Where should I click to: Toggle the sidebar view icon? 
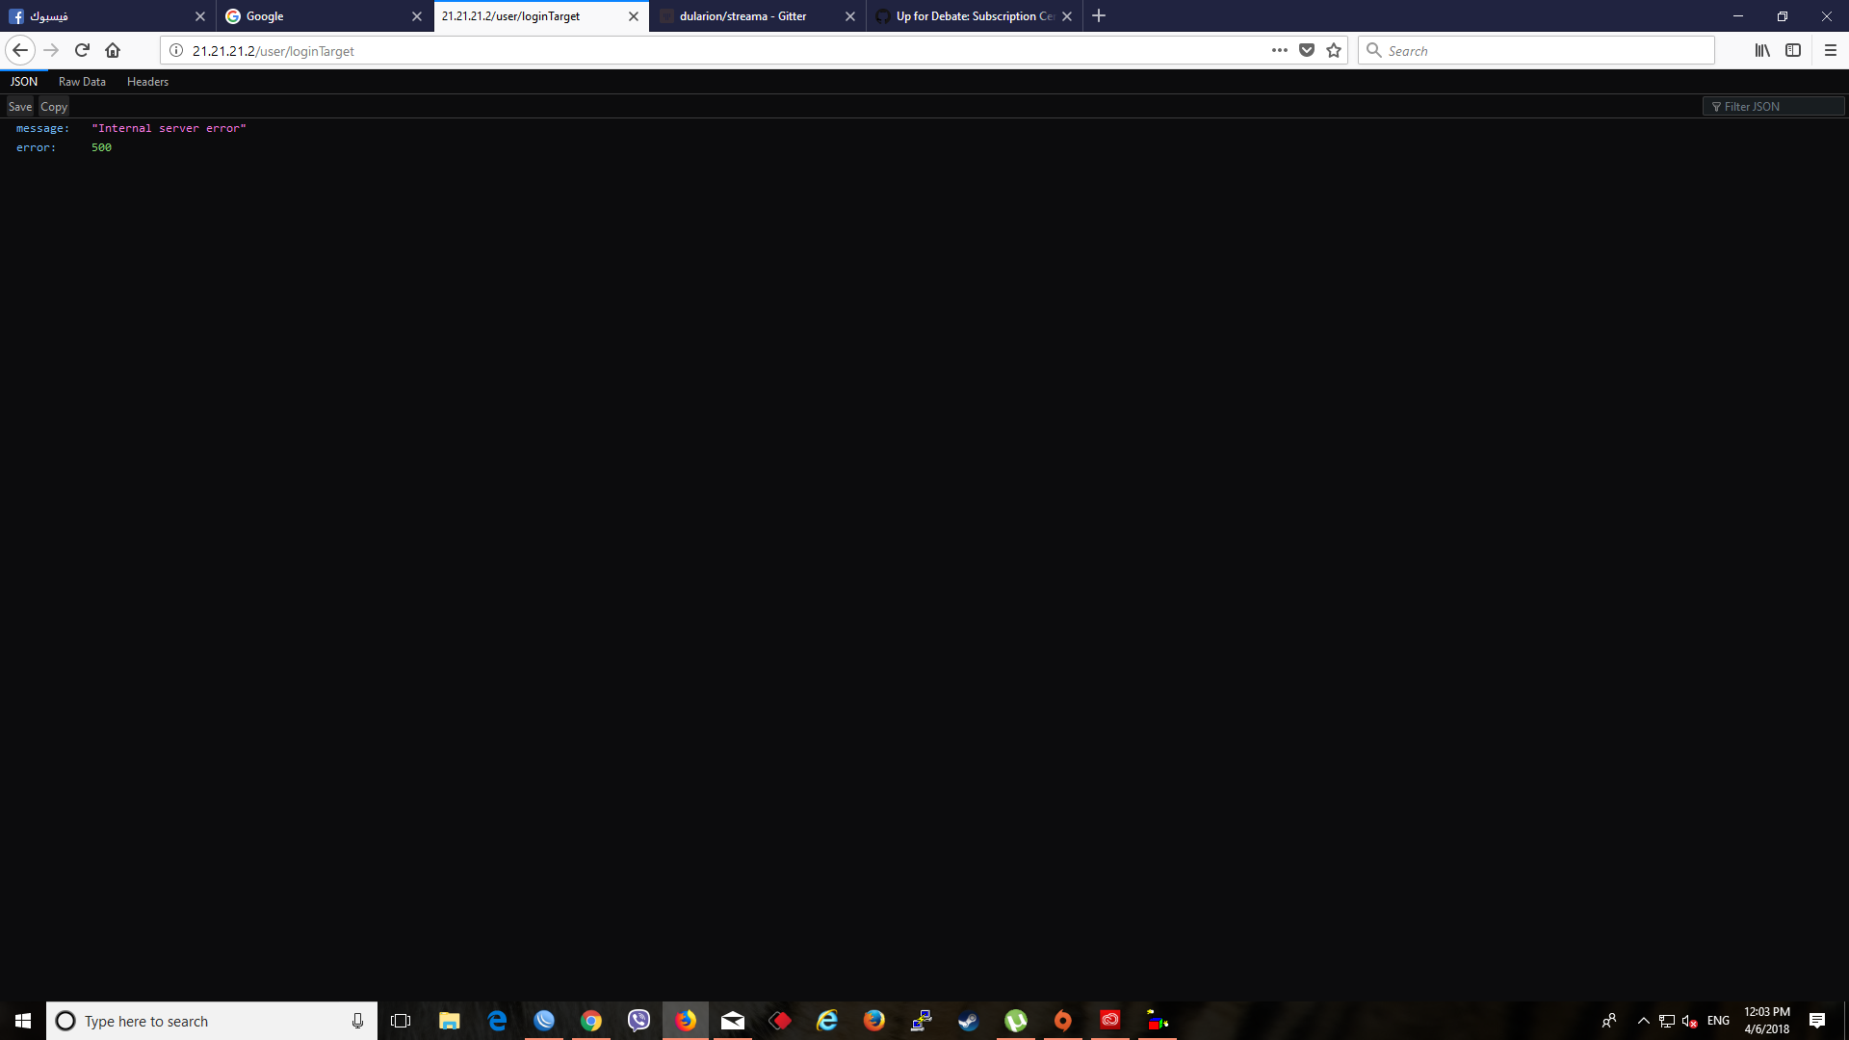pyautogui.click(x=1793, y=50)
